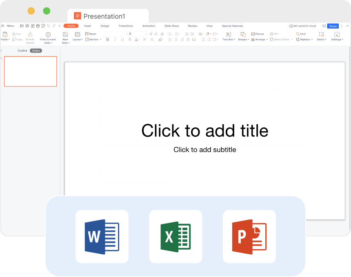Click the Open folder icon in quick toolbar
The width and height of the screenshot is (351, 277).
[22, 26]
